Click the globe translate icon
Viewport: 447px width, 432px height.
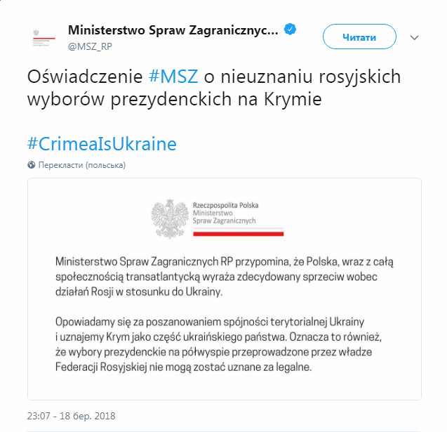coord(32,165)
